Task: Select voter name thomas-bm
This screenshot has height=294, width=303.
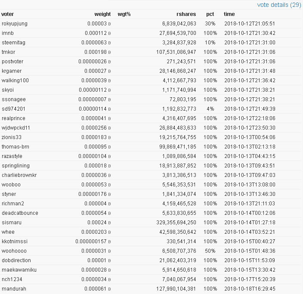Action: tap(15, 147)
